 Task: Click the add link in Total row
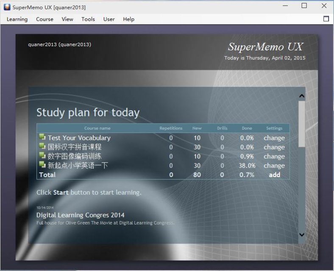[x=274, y=174]
